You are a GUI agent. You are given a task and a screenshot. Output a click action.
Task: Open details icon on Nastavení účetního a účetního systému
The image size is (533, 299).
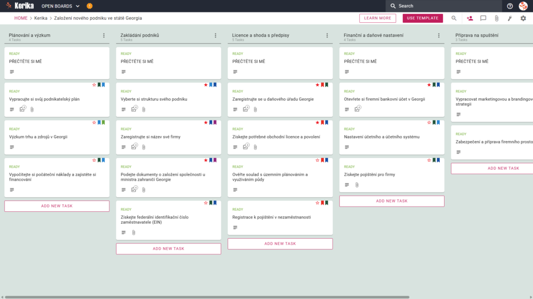point(347,147)
